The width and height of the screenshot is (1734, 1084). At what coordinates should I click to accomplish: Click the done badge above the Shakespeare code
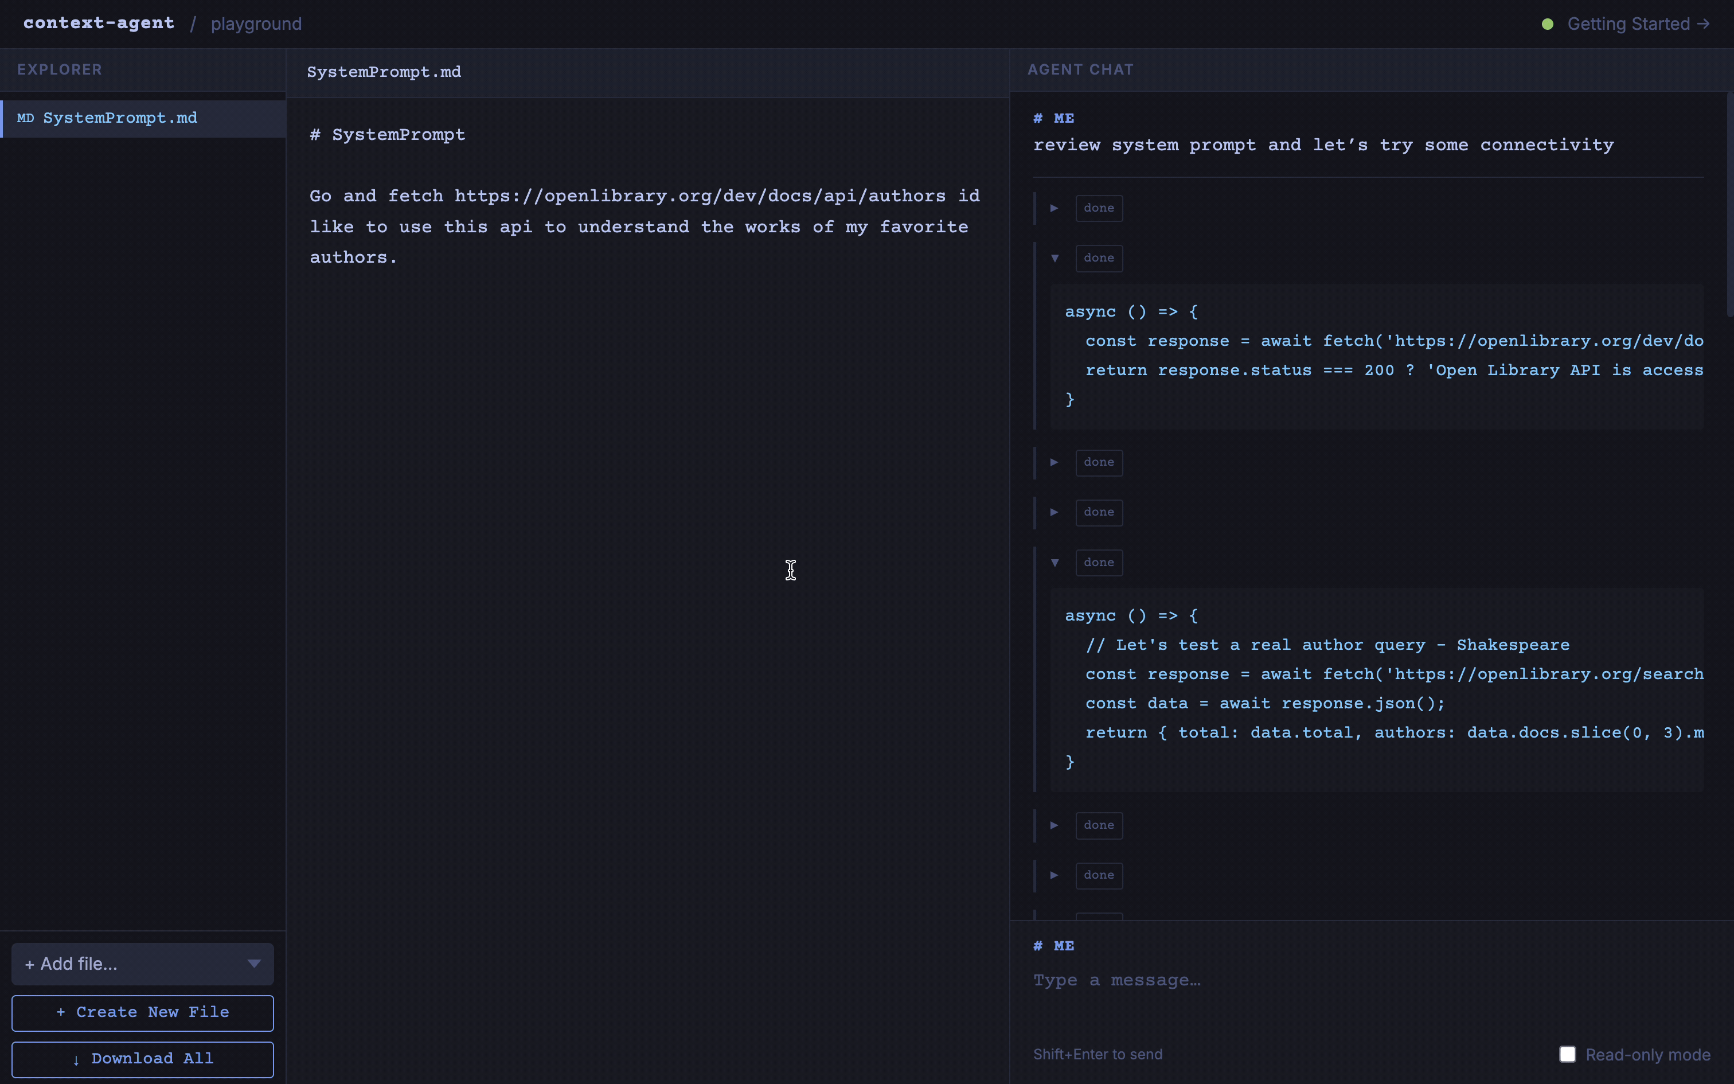point(1099,563)
